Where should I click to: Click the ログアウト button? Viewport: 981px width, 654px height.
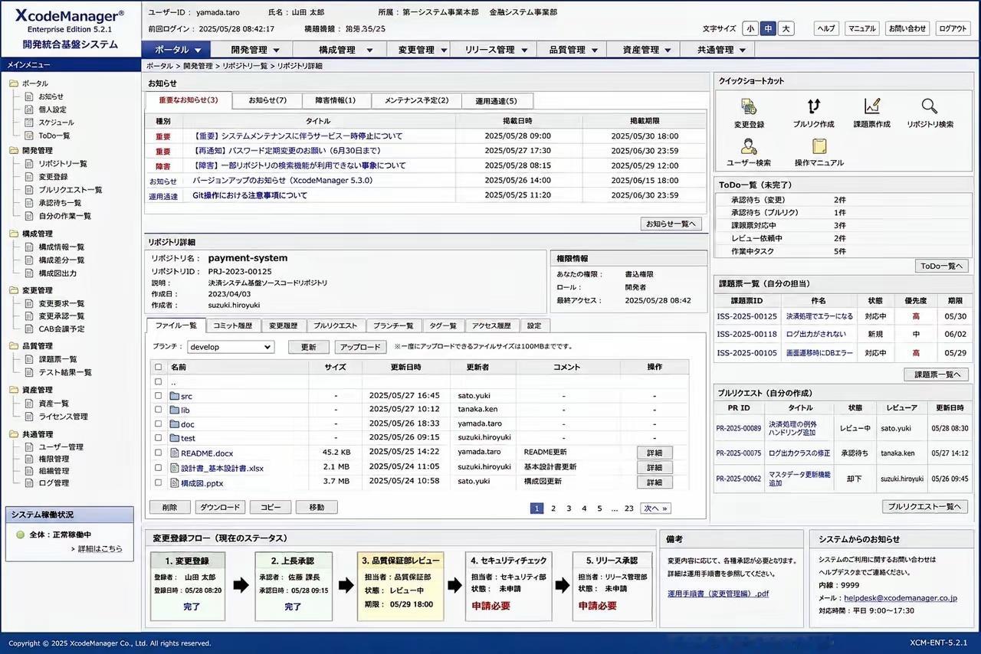coord(953,28)
